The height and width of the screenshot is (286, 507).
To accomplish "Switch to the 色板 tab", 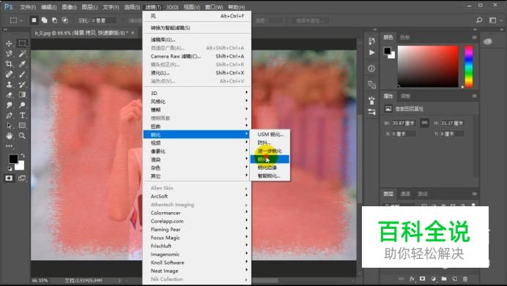I will [405, 37].
